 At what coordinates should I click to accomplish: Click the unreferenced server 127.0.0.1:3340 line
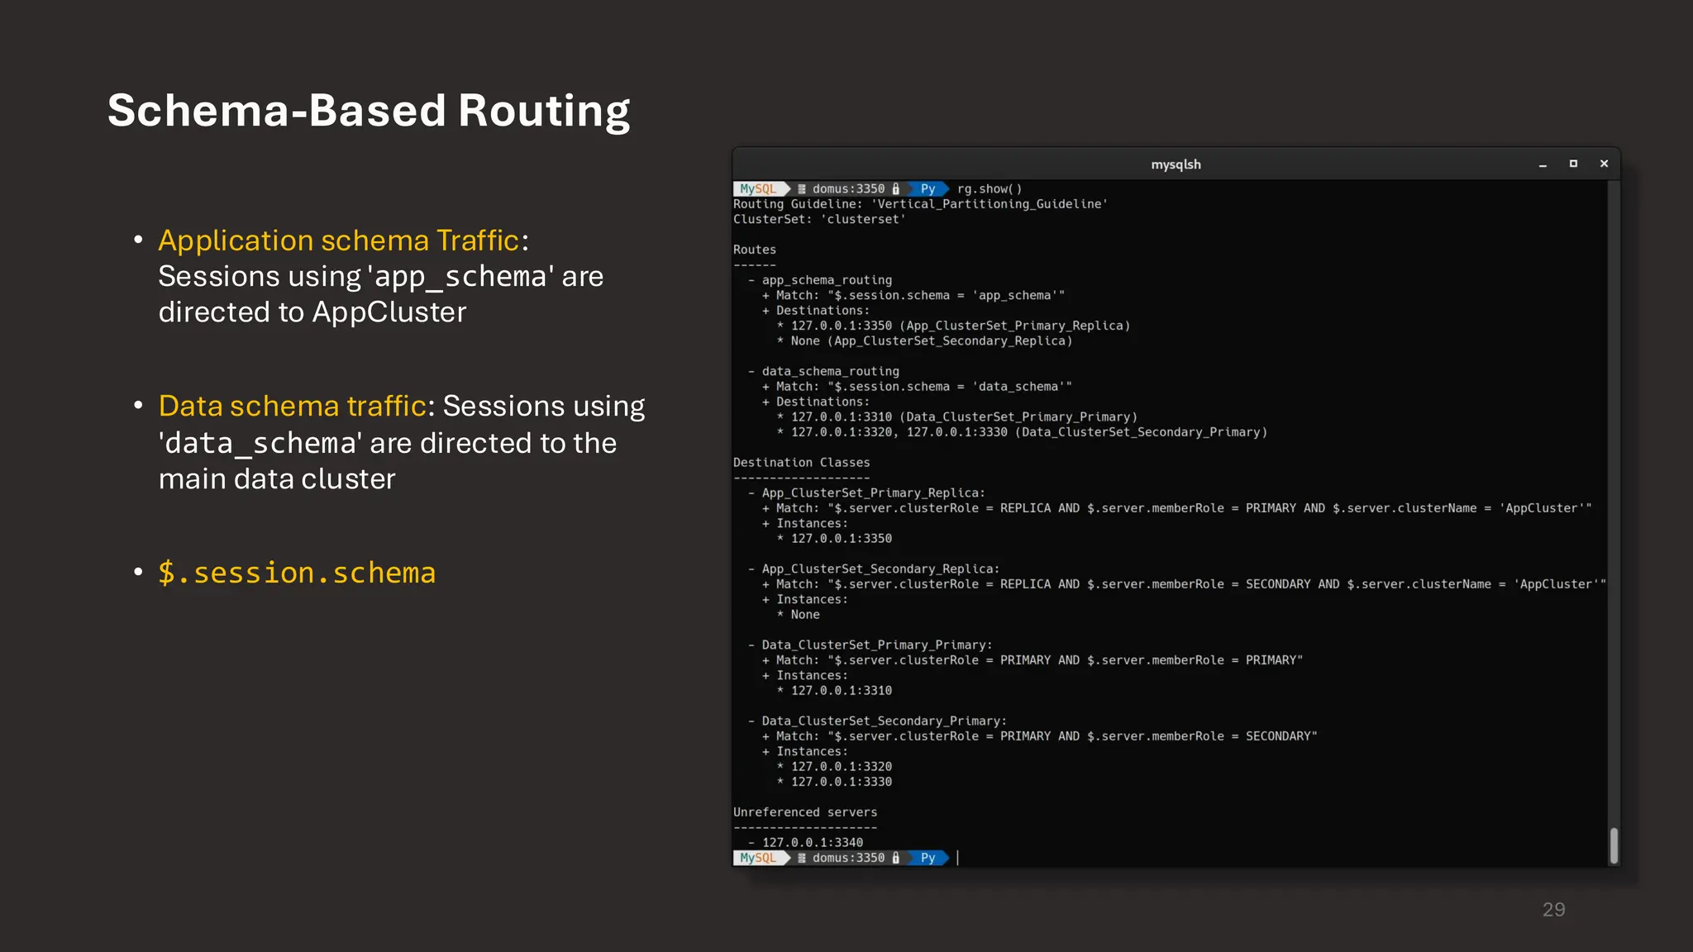tap(812, 842)
